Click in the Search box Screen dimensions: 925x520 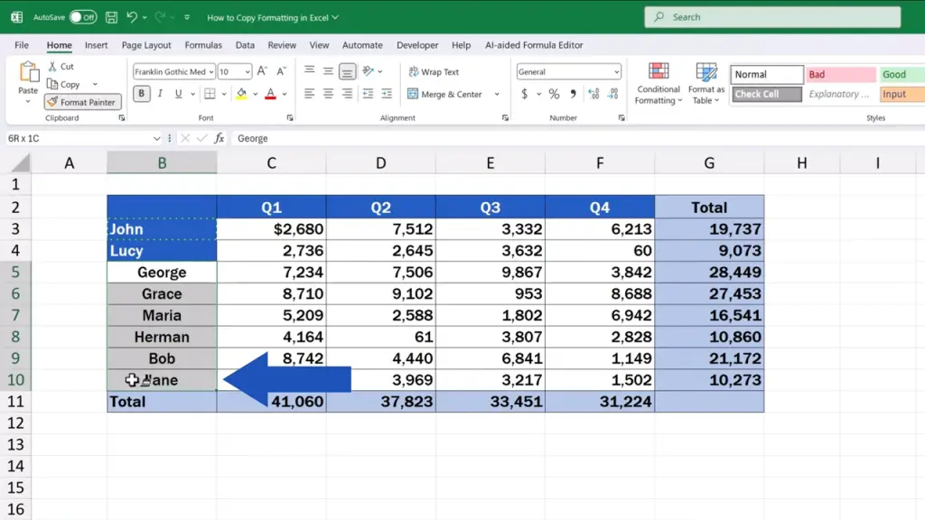click(x=772, y=17)
